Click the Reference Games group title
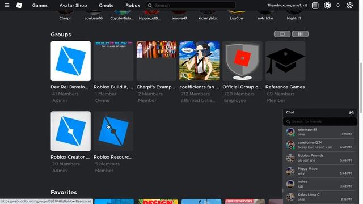 click(285, 87)
